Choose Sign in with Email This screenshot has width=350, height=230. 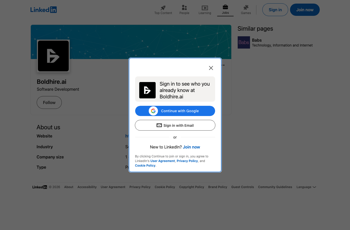pos(175,125)
